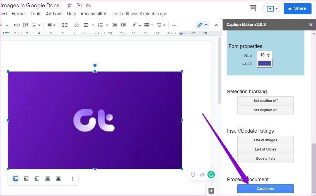Click the move-to-folder icon beside the title
316x196 pixels.
[79, 6]
